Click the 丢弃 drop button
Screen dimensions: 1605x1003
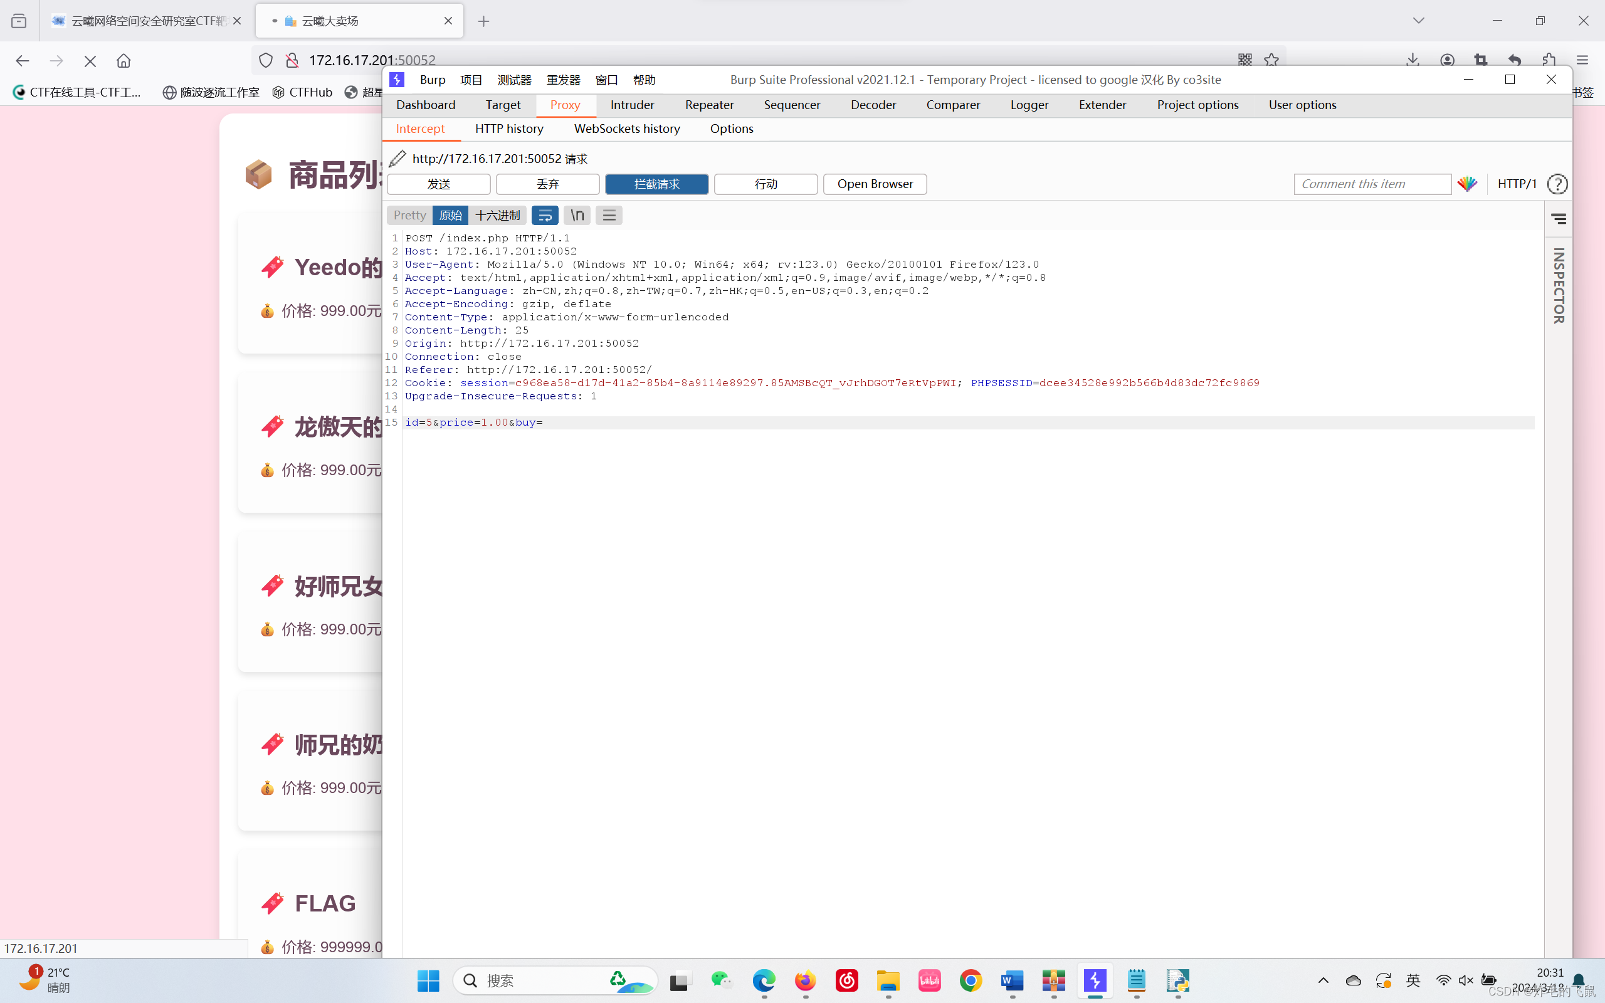548,184
